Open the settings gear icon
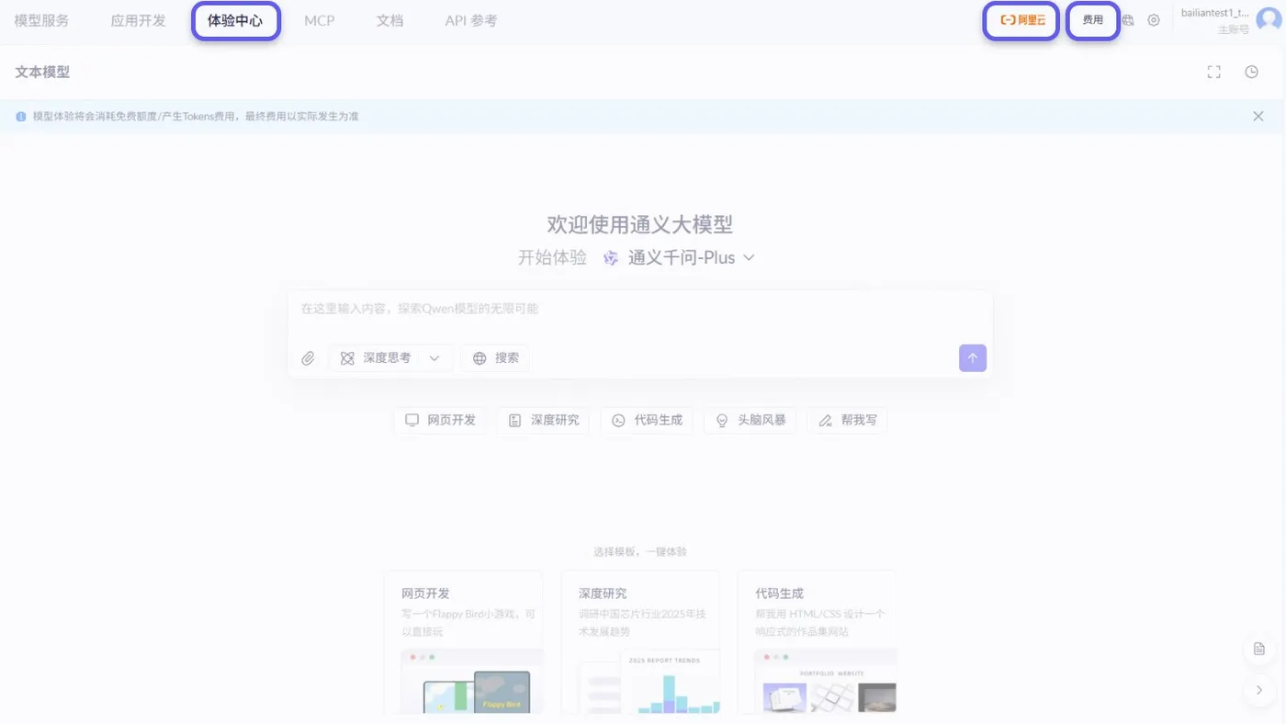This screenshot has height=724, width=1286. click(x=1154, y=20)
